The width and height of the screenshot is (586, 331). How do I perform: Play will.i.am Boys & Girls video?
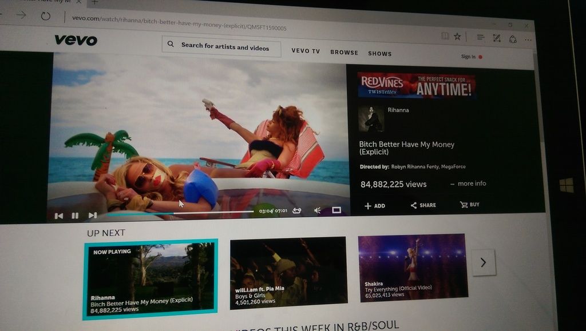(288, 273)
